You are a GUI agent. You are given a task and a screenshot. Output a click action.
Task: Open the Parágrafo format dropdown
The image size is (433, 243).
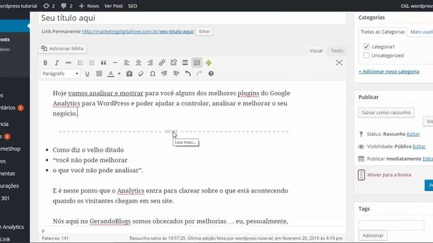pyautogui.click(x=60, y=74)
